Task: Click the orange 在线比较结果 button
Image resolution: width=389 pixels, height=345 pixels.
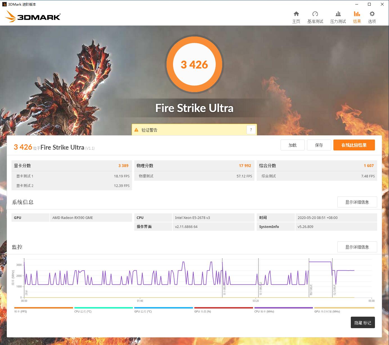Action: coord(354,145)
